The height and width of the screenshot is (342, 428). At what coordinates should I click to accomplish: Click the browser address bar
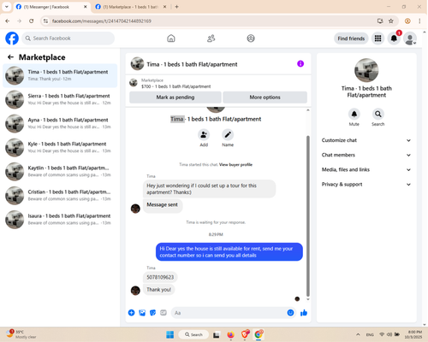(x=211, y=21)
